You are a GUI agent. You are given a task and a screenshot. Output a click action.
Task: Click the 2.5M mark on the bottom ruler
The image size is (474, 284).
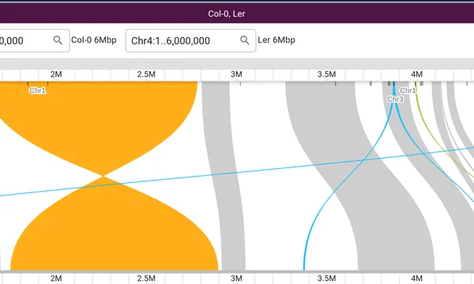pos(146,278)
